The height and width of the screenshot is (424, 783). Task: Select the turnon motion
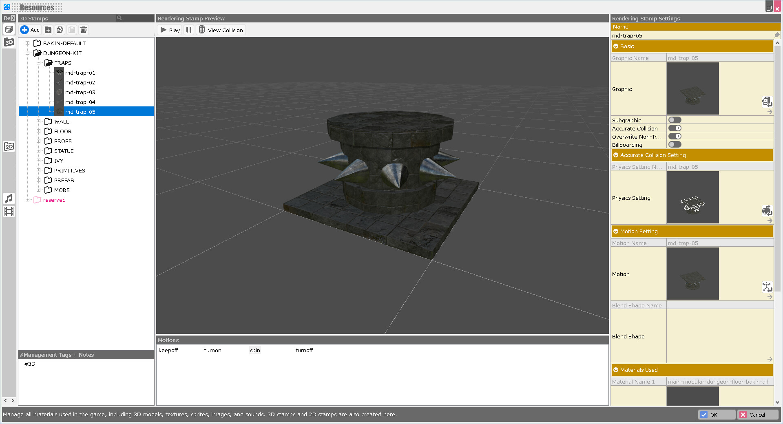[212, 350]
